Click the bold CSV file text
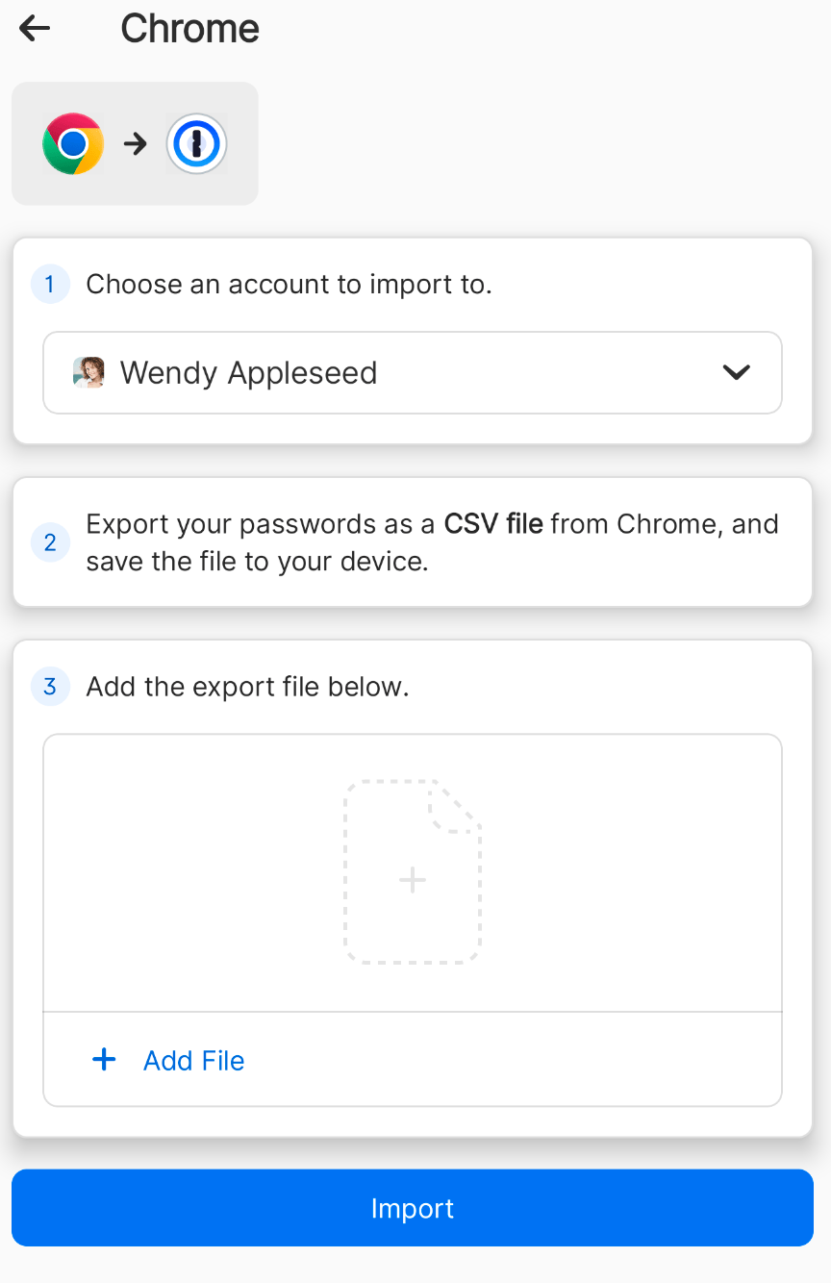Image resolution: width=831 pixels, height=1283 pixels. (493, 524)
